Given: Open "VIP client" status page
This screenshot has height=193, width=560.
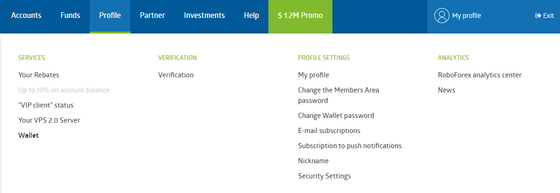Looking at the screenshot, I should coord(46,105).
